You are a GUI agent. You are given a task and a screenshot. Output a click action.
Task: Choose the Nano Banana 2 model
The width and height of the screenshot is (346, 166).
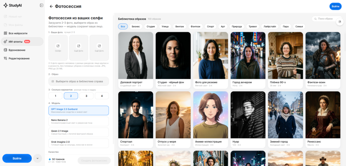pyautogui.click(x=78, y=121)
